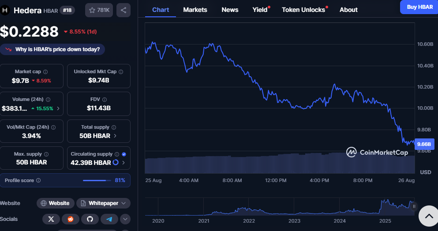The image size is (438, 231).
Task: Open the share icon button
Action: [124, 10]
